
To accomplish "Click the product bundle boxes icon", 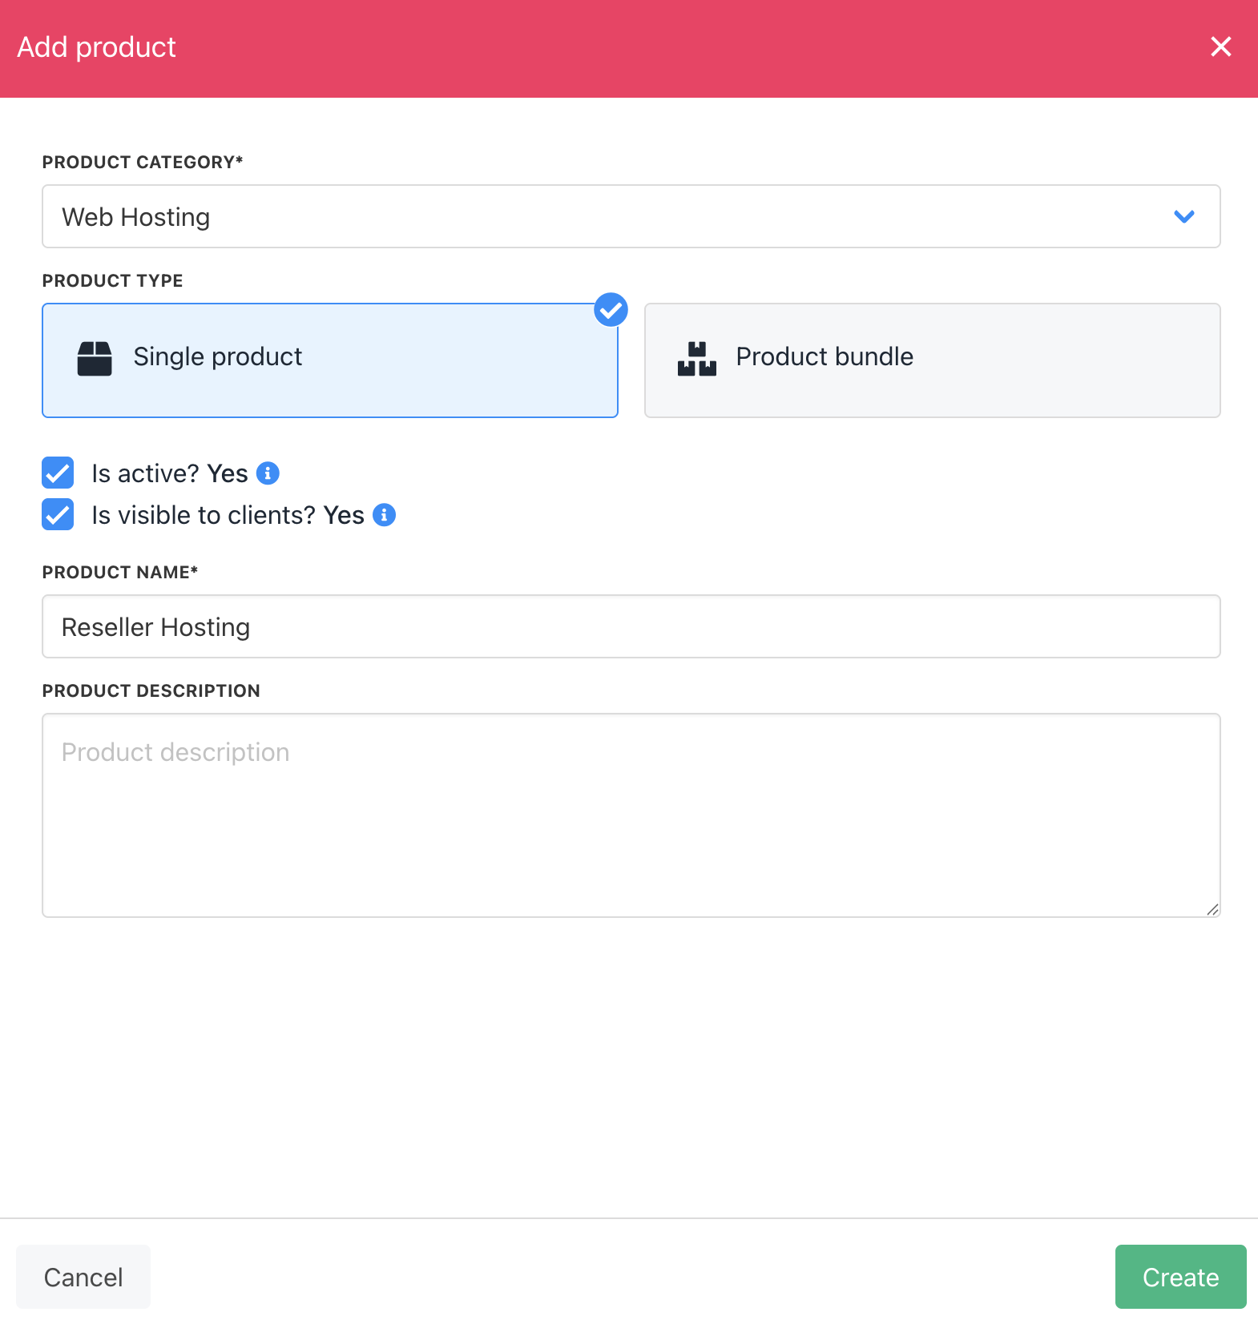I will click(696, 358).
